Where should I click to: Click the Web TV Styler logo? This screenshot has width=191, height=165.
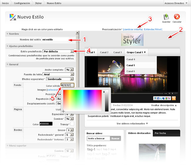(132, 39)
